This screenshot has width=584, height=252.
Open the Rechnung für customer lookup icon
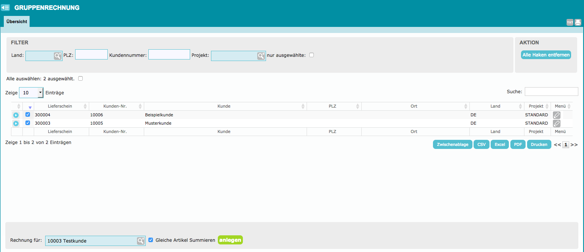141,241
